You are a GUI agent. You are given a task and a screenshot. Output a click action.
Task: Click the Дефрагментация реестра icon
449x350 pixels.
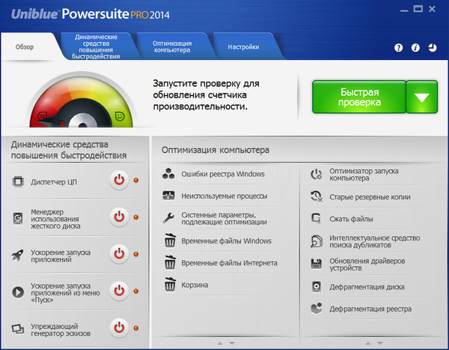tap(317, 309)
